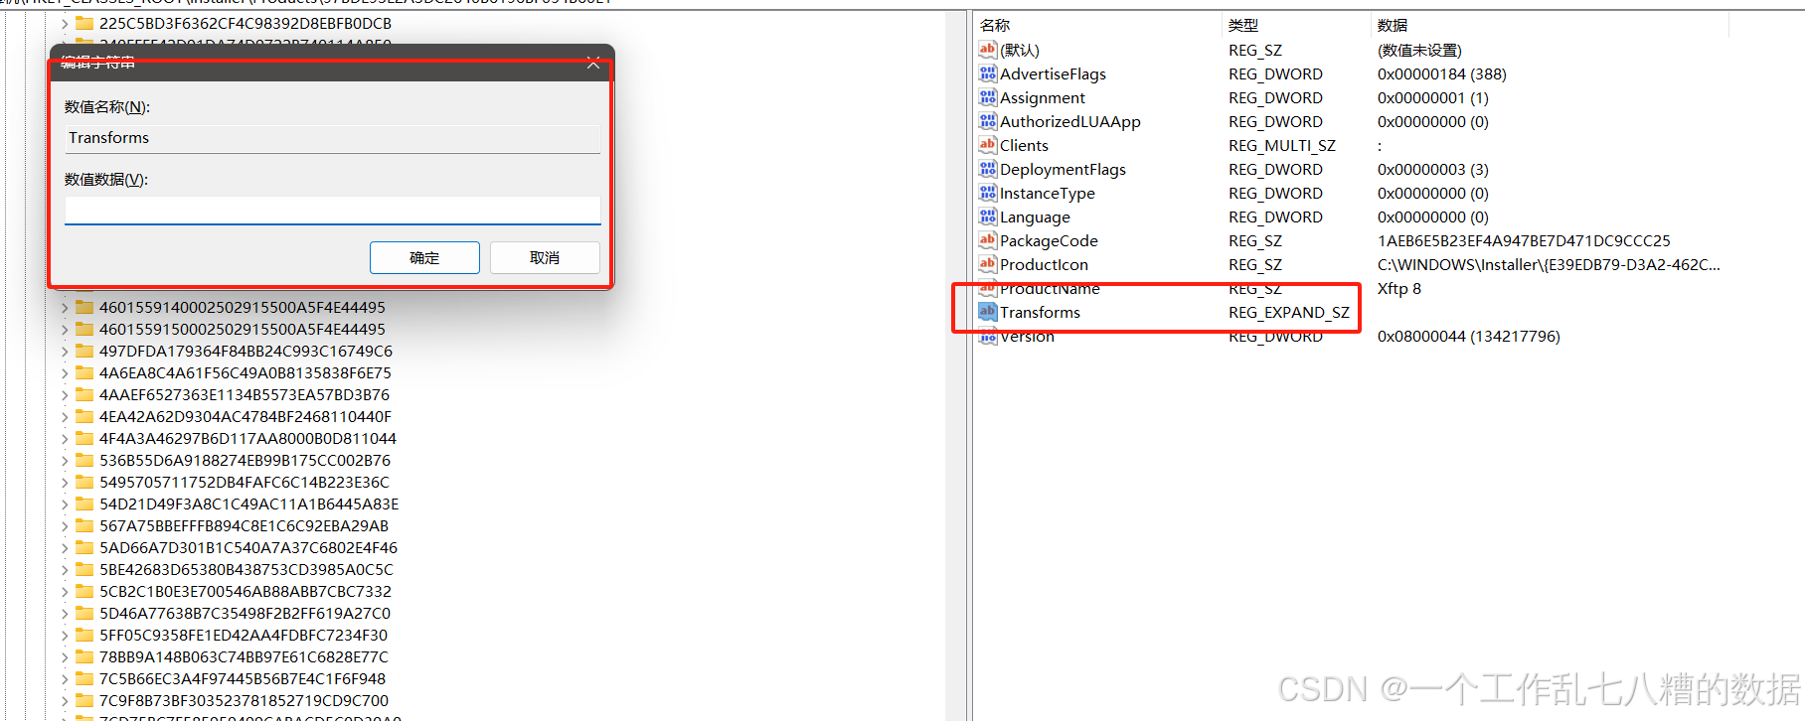Select the Transforms value name
This screenshot has width=1805, height=721.
click(1040, 312)
